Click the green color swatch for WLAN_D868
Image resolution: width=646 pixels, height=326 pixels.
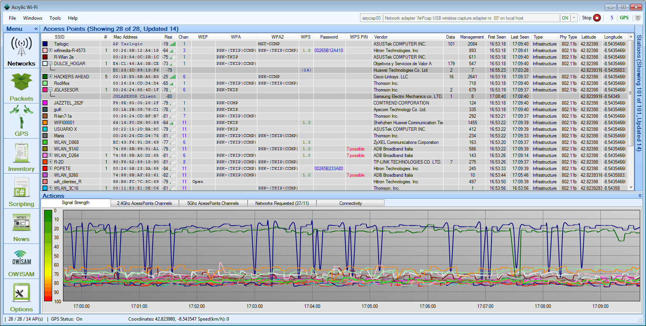[x=45, y=142]
